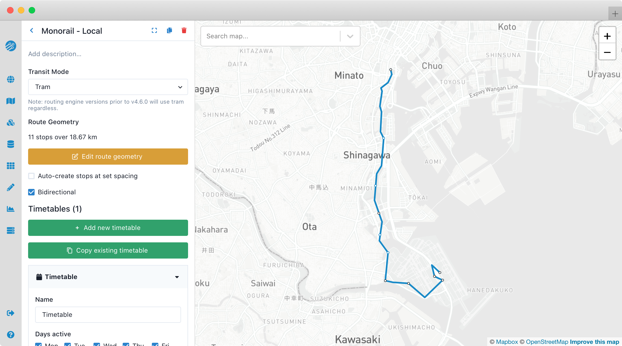Select the pencil edit tool in sidebar
The image size is (622, 346).
coord(11,187)
